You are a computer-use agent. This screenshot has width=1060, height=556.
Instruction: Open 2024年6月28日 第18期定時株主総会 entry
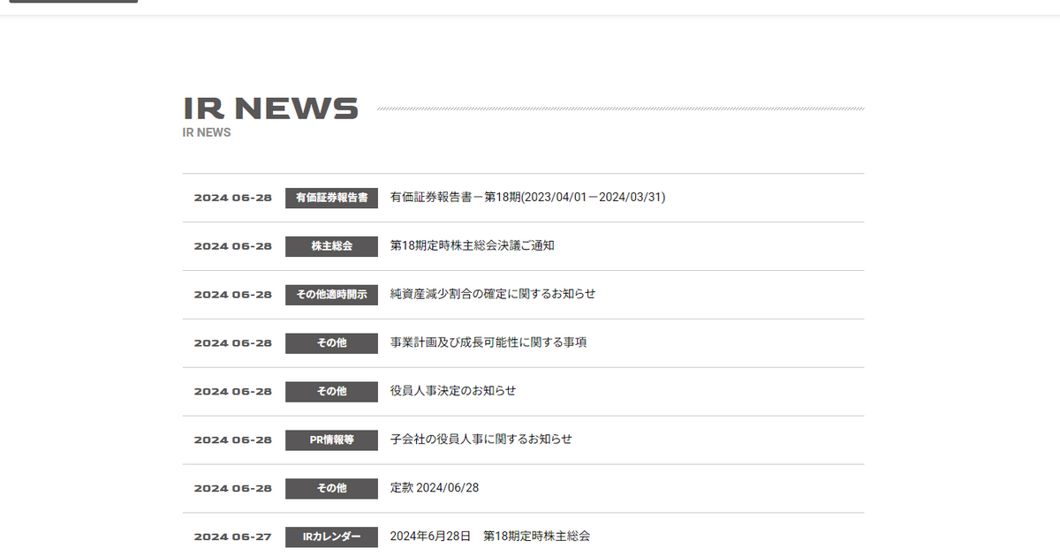tap(489, 536)
